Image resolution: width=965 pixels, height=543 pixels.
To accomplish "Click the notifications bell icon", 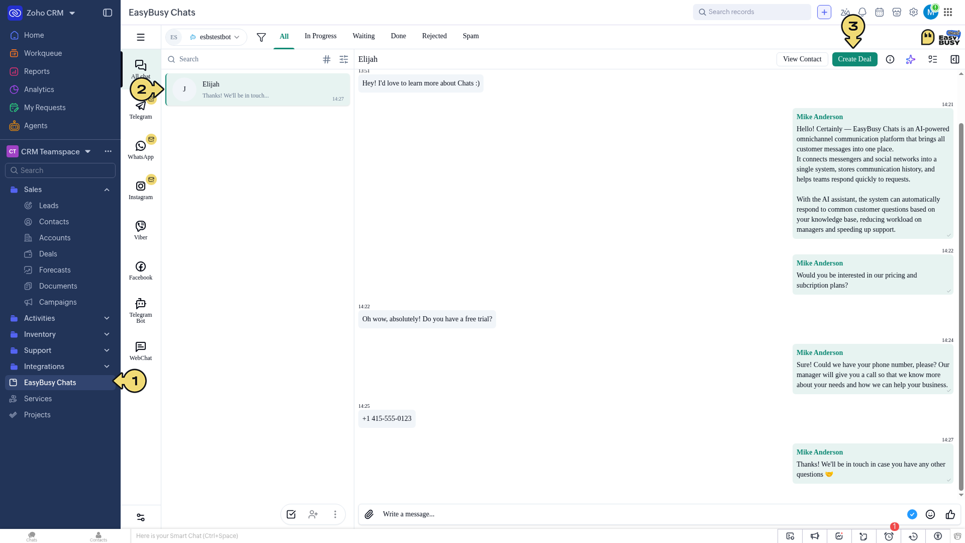I will click(862, 12).
